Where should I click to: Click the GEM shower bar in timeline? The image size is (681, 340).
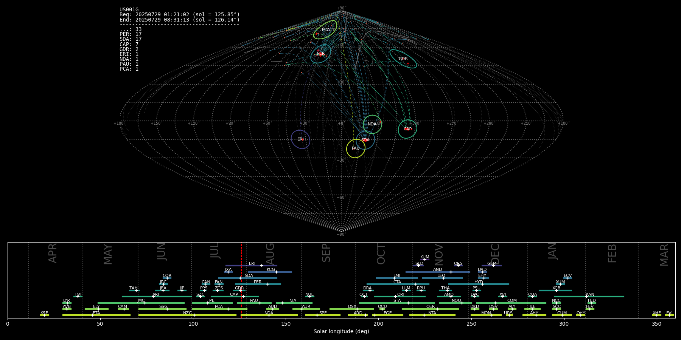pyautogui.click(x=491, y=266)
